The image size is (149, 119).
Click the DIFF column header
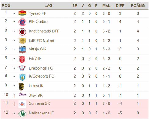[x=120, y=5]
